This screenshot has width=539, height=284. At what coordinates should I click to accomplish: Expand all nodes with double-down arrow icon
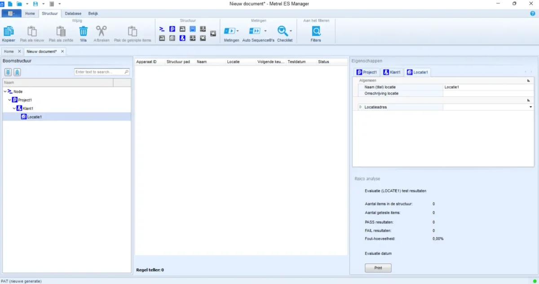pos(8,72)
